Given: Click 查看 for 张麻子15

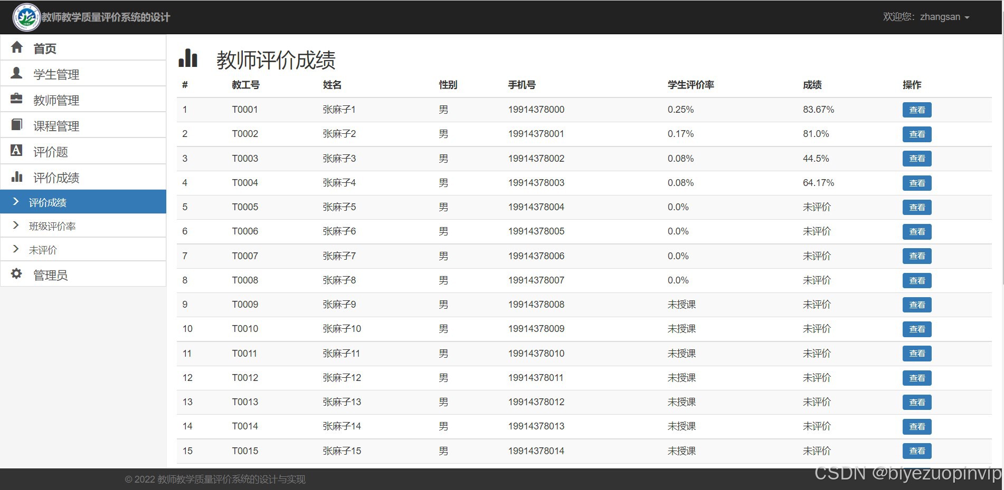Looking at the screenshot, I should 917,451.
